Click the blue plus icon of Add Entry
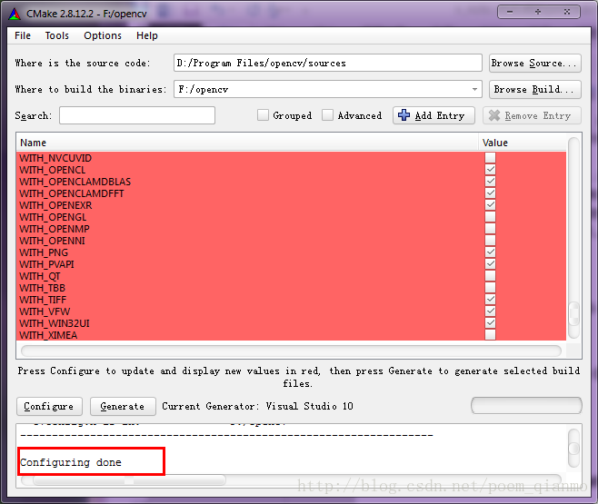This screenshot has height=504, width=598. coord(404,115)
